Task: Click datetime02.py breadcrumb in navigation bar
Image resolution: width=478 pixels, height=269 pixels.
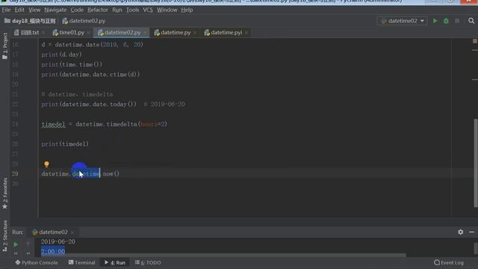Action: pyautogui.click(x=84, y=21)
